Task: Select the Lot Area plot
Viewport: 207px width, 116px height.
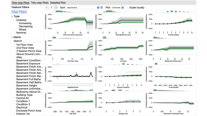Action: pyautogui.click(x=119, y=49)
